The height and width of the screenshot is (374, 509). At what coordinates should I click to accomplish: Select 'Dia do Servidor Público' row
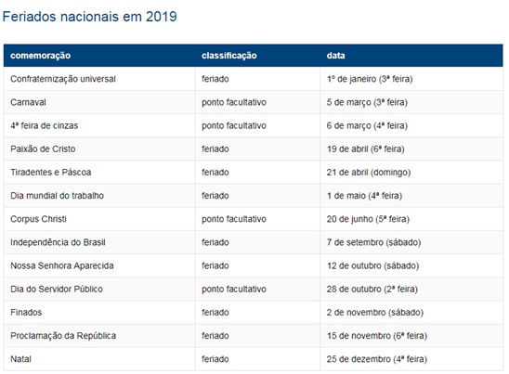pos(254,289)
